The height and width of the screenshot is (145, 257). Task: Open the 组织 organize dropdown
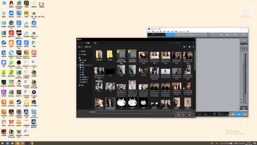[x=80, y=47]
